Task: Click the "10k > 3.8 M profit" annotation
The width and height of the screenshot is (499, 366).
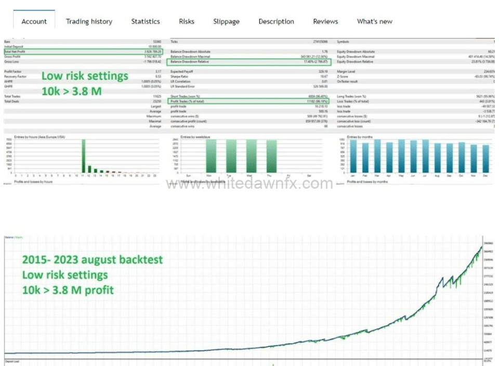Action: pos(68,290)
